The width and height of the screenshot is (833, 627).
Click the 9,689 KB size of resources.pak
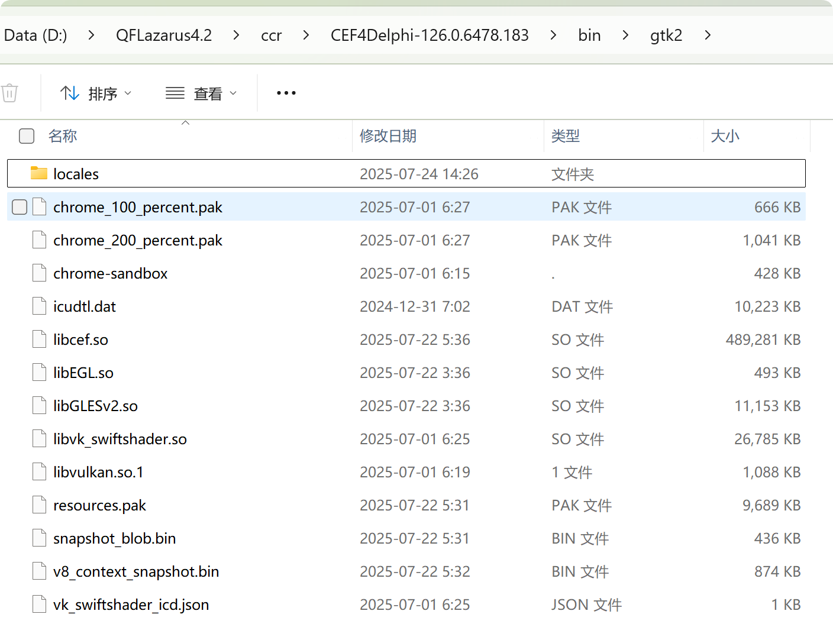pyautogui.click(x=771, y=505)
